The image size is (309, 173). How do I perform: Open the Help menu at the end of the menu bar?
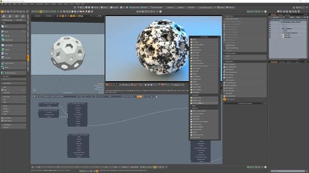pos(83,4)
